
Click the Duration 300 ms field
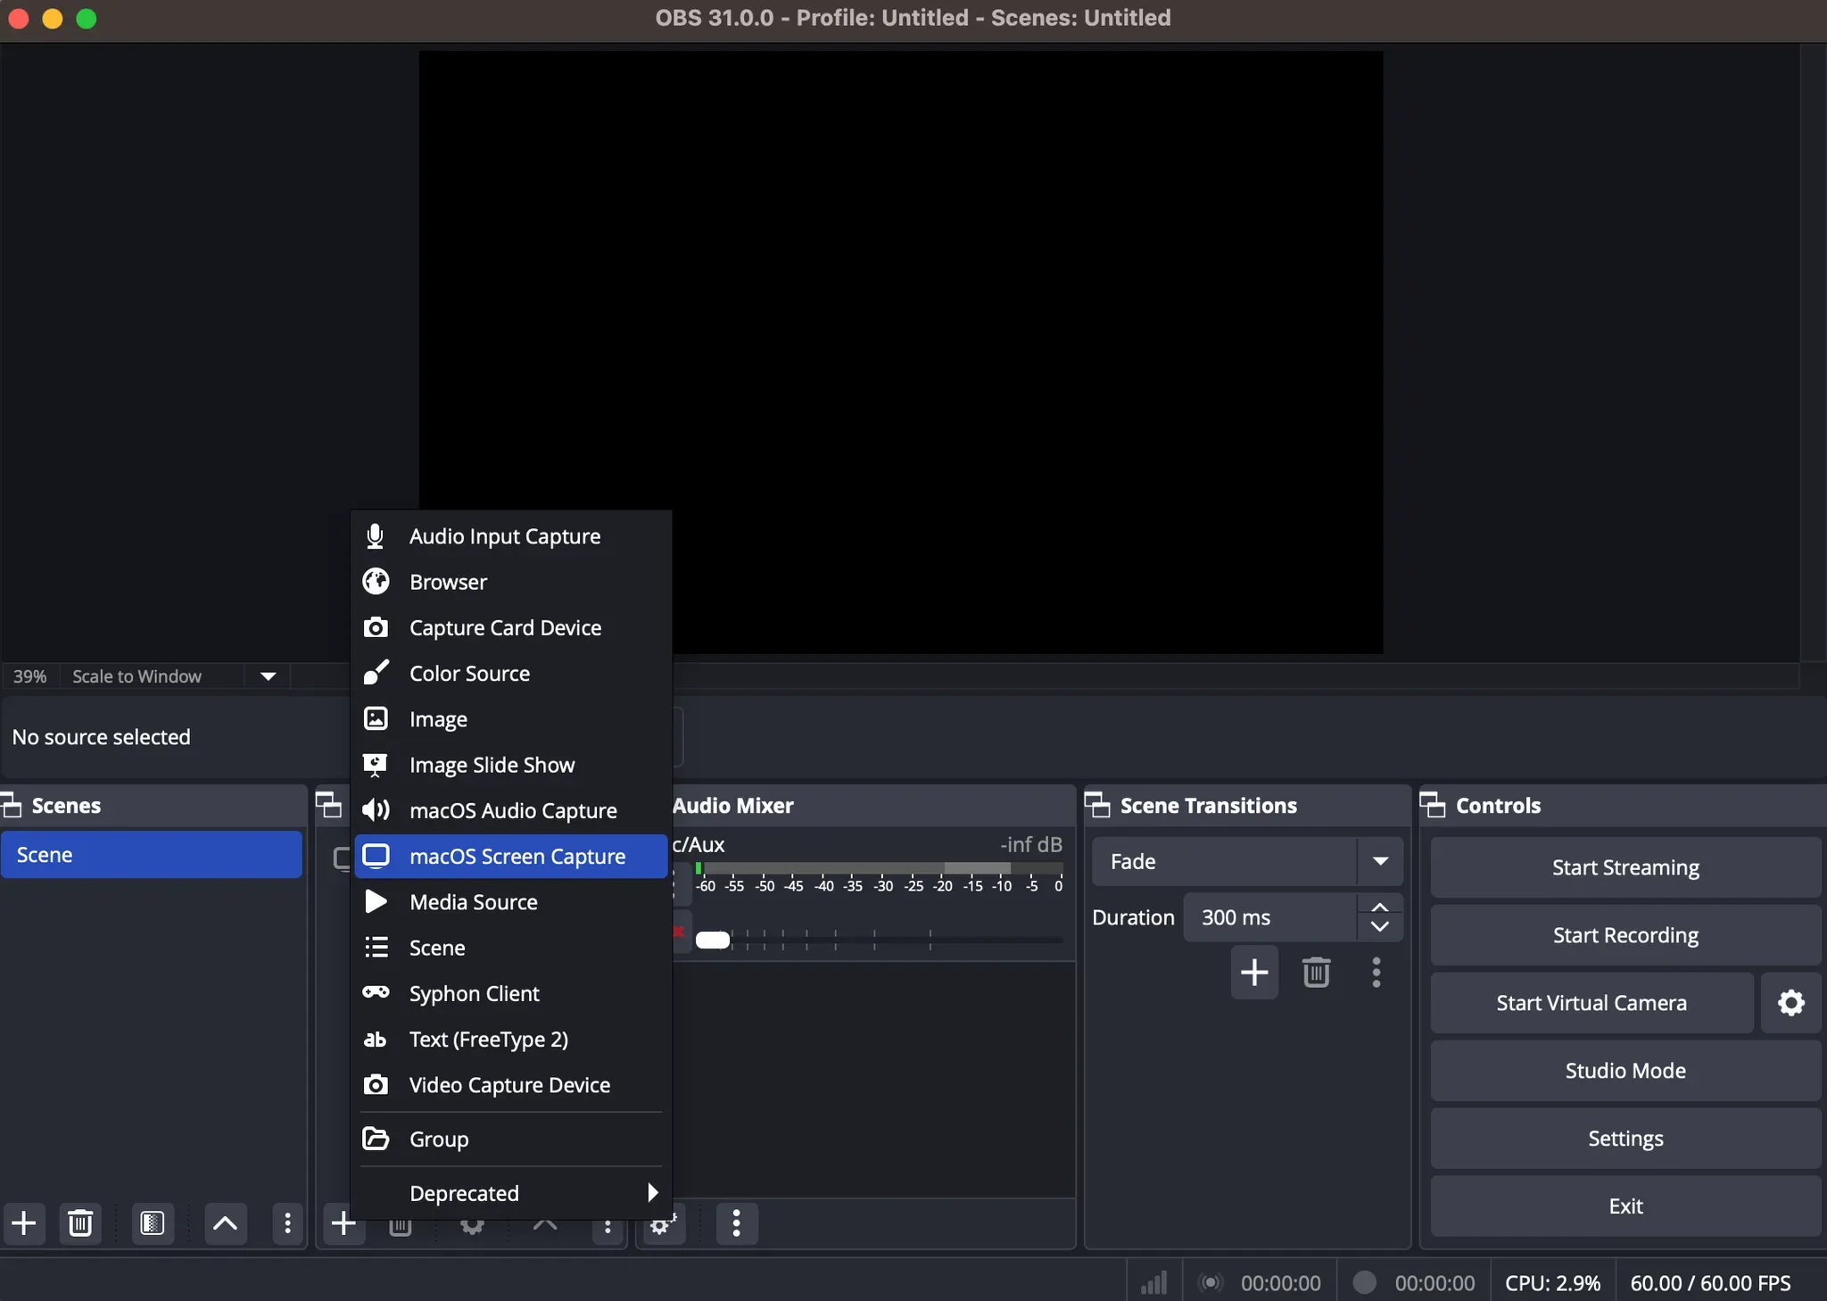pyautogui.click(x=1270, y=917)
